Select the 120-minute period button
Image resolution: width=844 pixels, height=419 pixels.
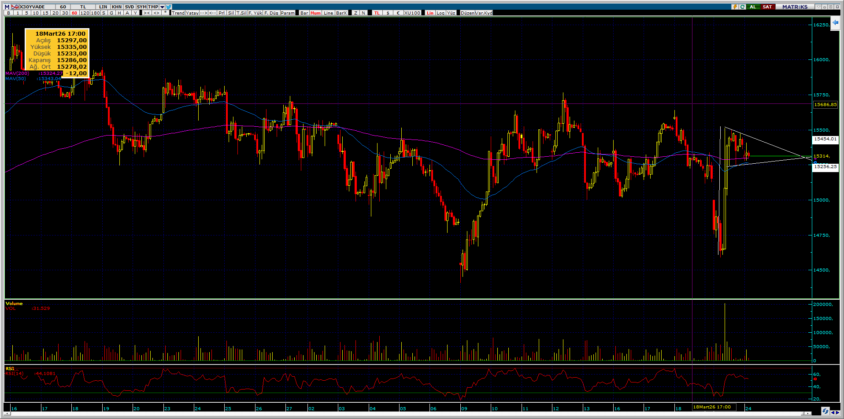85,13
